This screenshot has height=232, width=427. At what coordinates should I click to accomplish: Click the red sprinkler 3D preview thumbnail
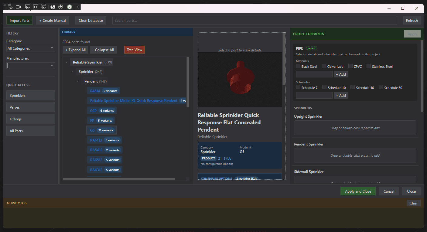(x=240, y=80)
